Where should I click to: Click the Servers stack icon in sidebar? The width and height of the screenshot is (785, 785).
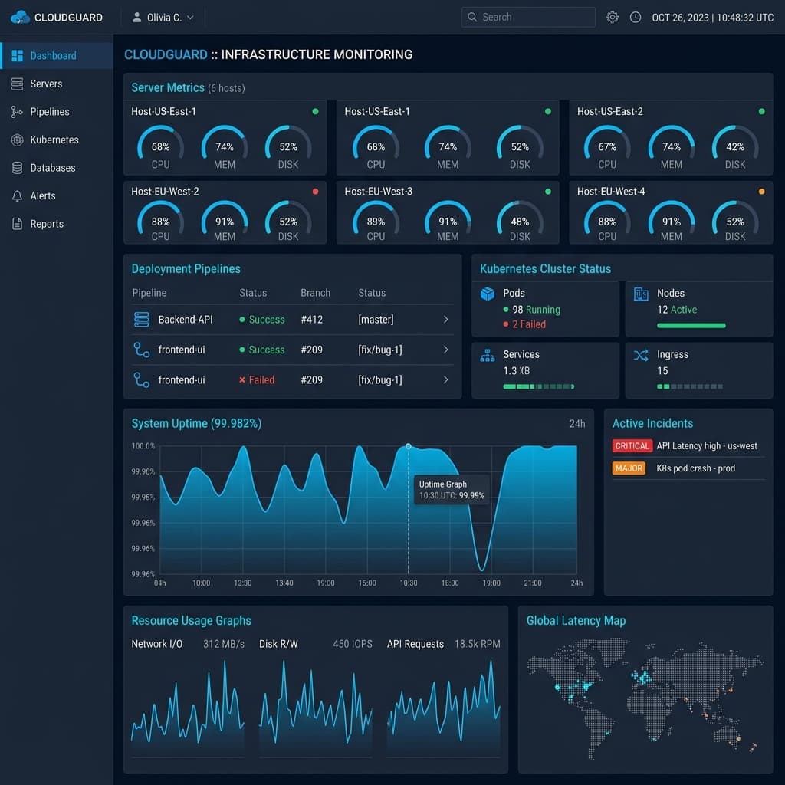[x=17, y=84]
